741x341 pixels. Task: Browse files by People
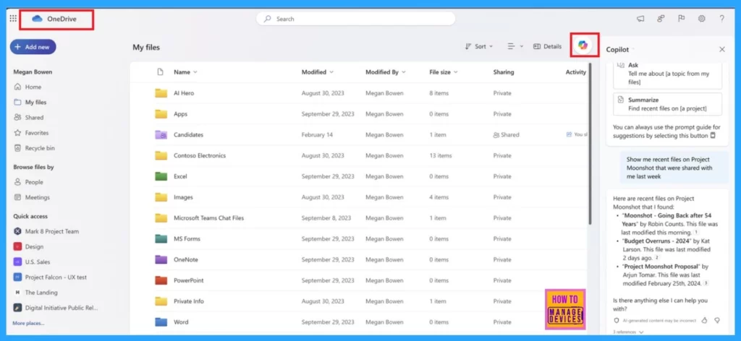(x=29, y=182)
